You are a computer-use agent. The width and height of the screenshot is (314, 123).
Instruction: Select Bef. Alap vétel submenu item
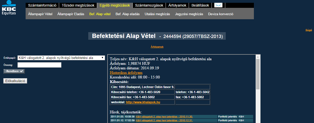click(x=100, y=14)
